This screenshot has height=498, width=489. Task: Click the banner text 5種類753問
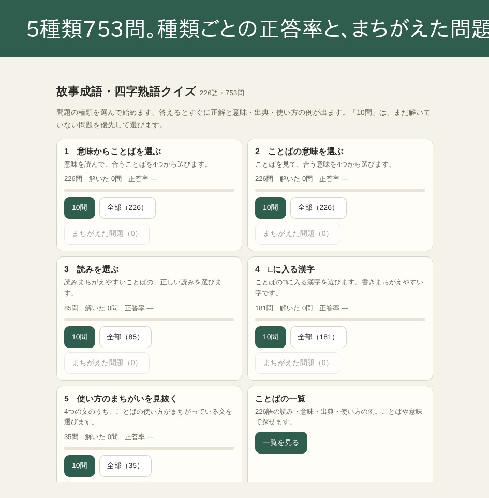point(87,29)
